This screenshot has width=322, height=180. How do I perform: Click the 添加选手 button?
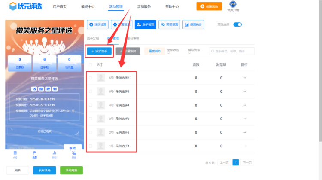tap(100, 51)
